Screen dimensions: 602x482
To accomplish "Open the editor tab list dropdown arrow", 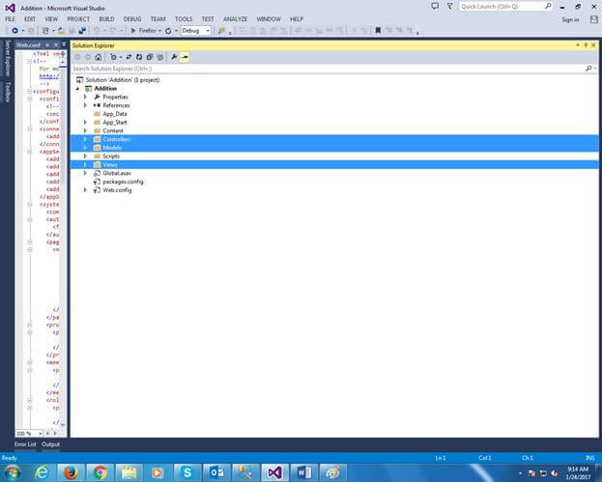I will click(64, 44).
